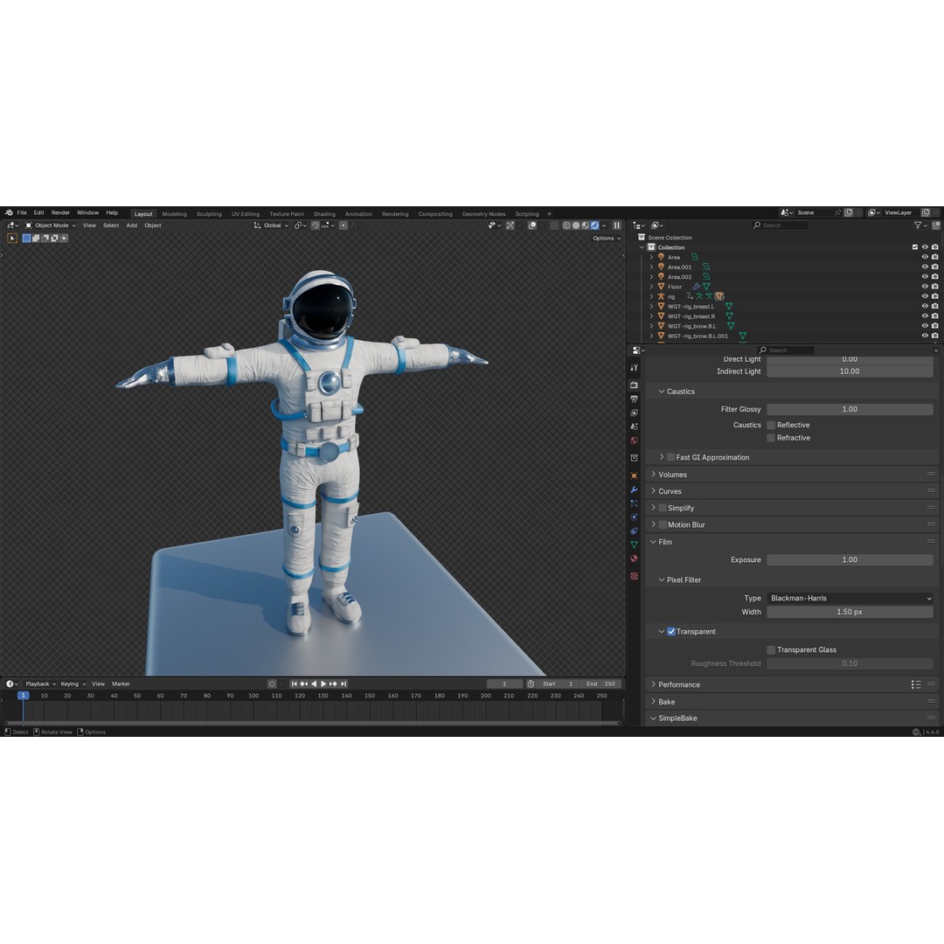Collapse the Collection in the outliner

[x=642, y=247]
